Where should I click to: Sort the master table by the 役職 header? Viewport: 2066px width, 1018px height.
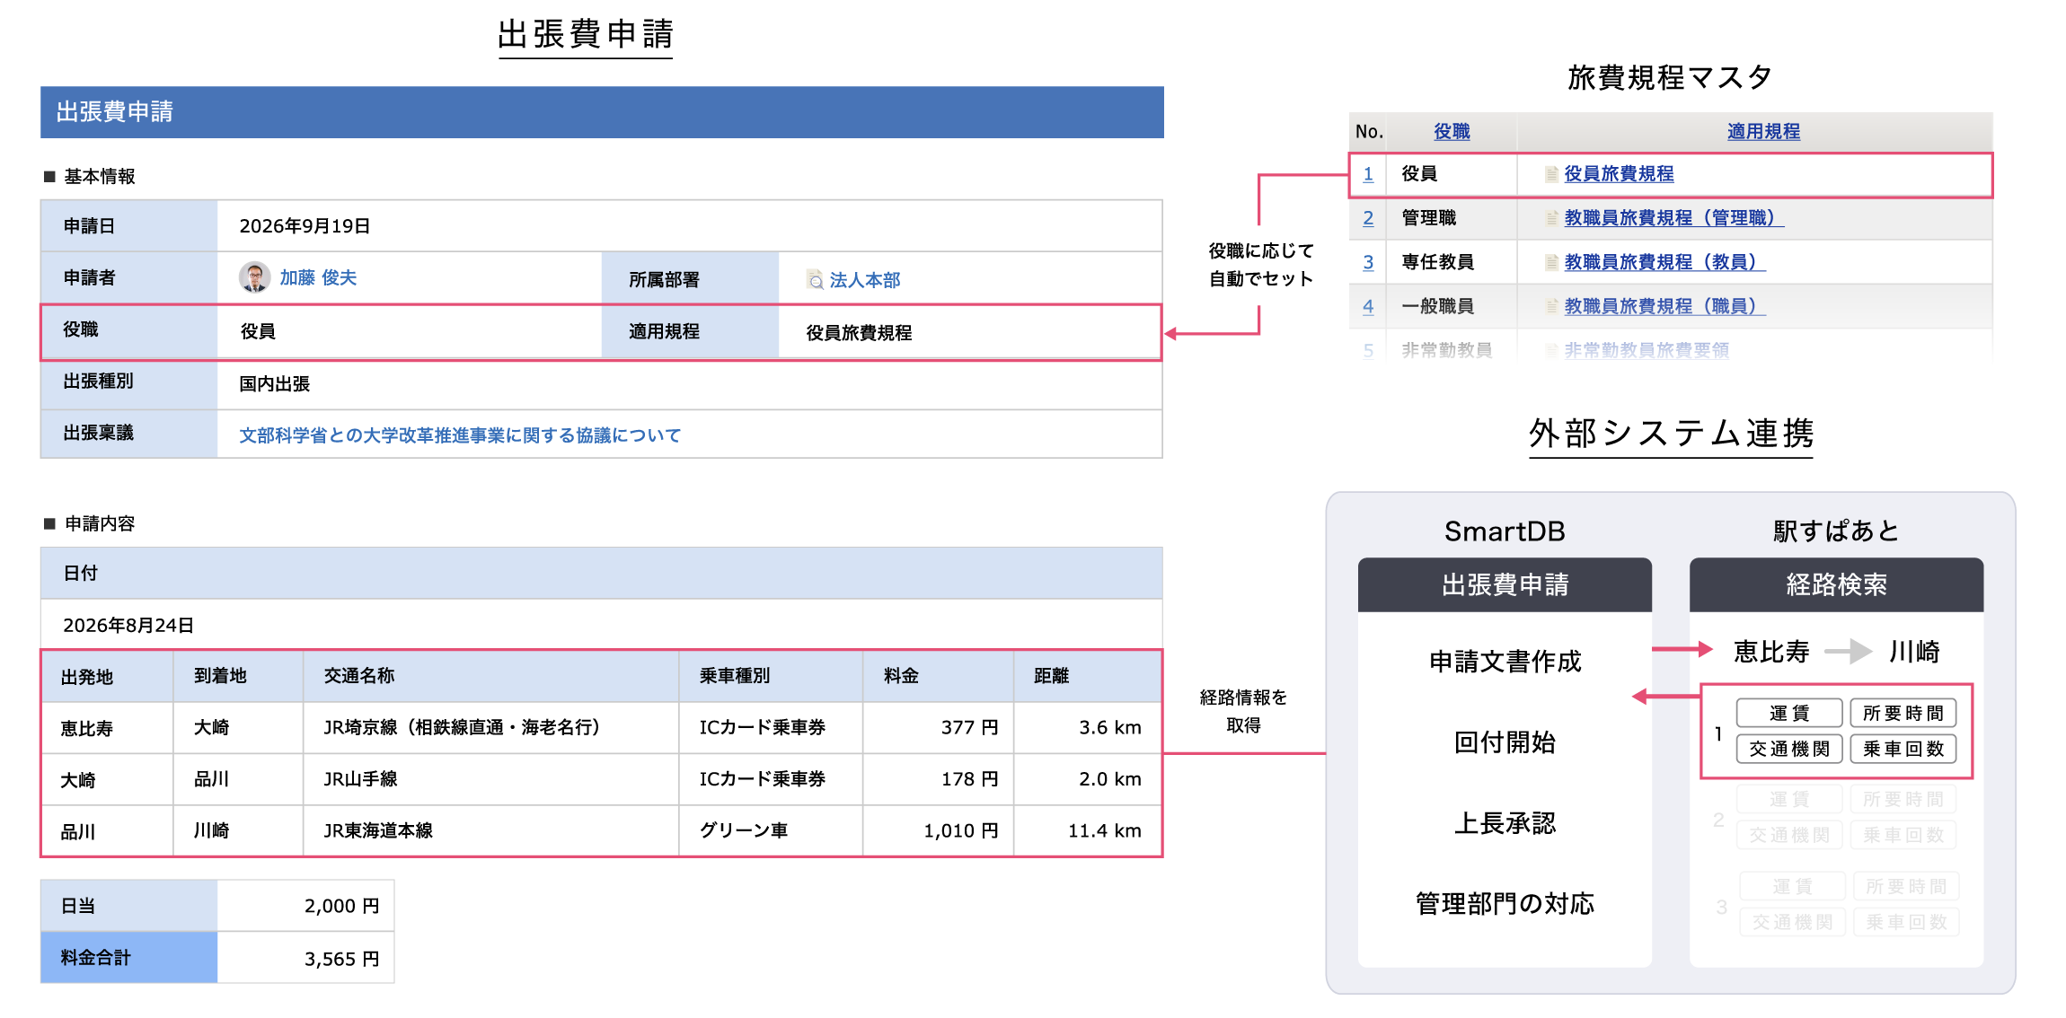pos(1452,132)
